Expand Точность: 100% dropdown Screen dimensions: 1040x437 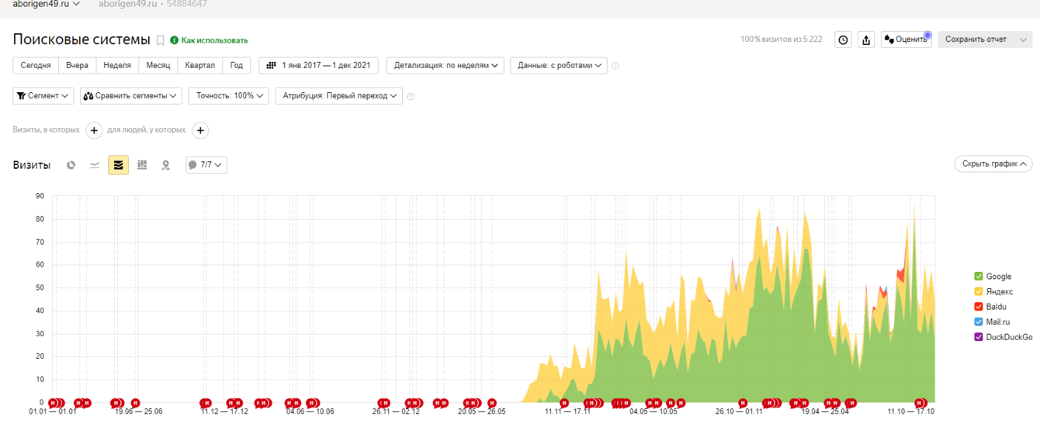[229, 96]
